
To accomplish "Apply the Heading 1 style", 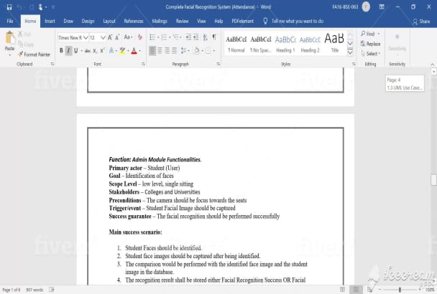I will tap(285, 44).
